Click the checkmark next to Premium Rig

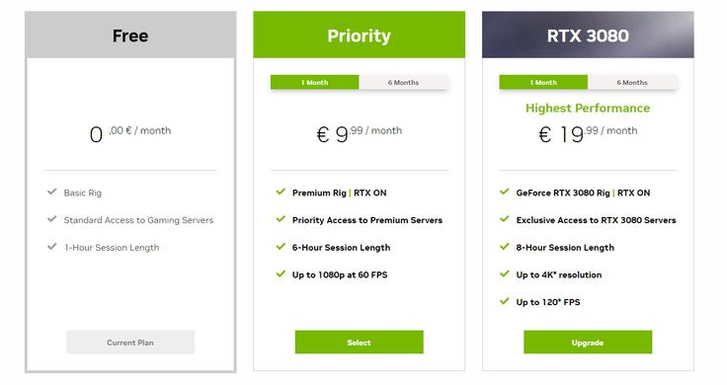[281, 192]
